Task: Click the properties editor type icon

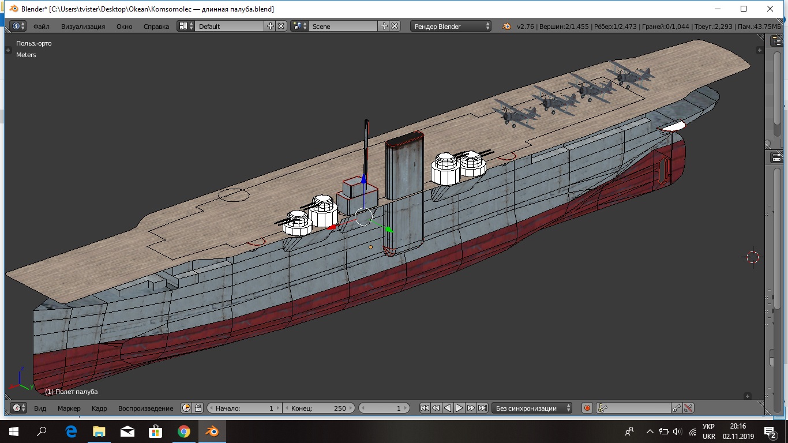Action: 776,157
